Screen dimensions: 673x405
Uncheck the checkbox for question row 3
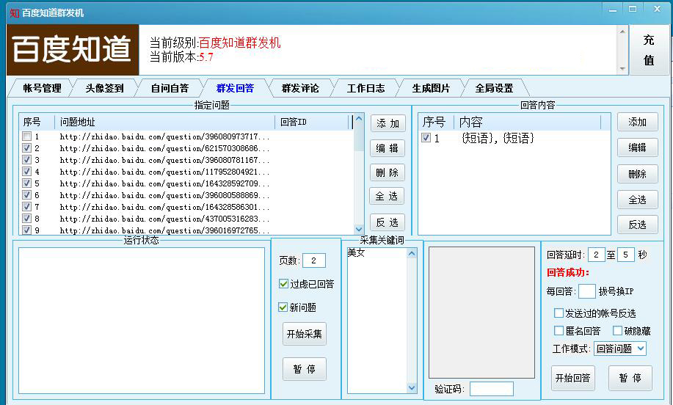(x=26, y=160)
